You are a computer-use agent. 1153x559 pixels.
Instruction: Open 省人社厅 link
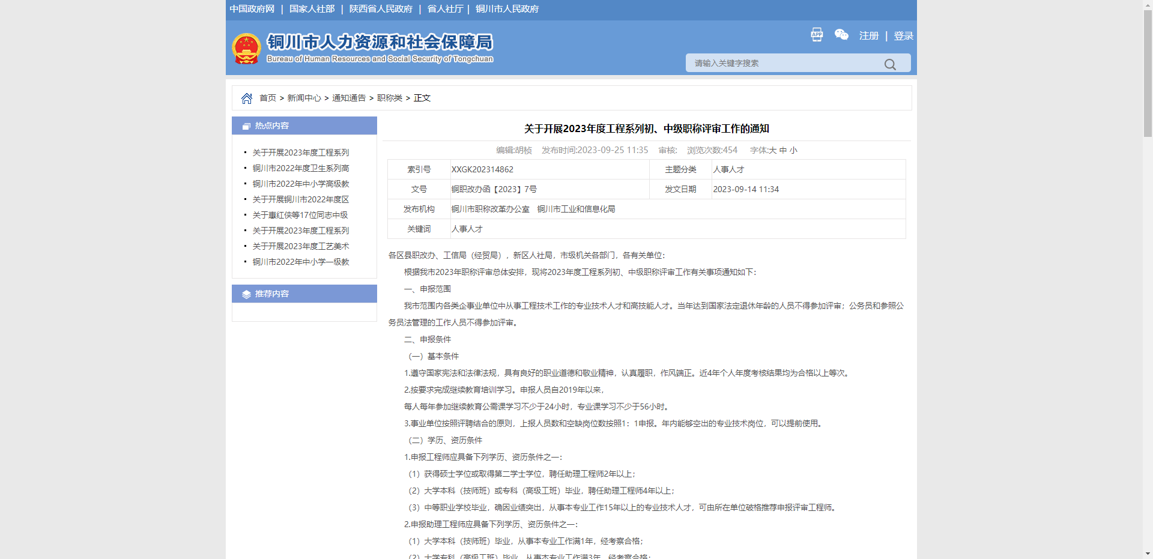(x=445, y=9)
